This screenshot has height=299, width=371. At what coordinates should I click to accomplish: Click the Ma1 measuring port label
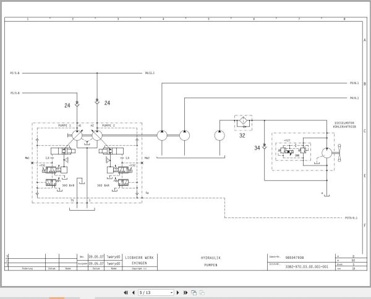[27, 158]
